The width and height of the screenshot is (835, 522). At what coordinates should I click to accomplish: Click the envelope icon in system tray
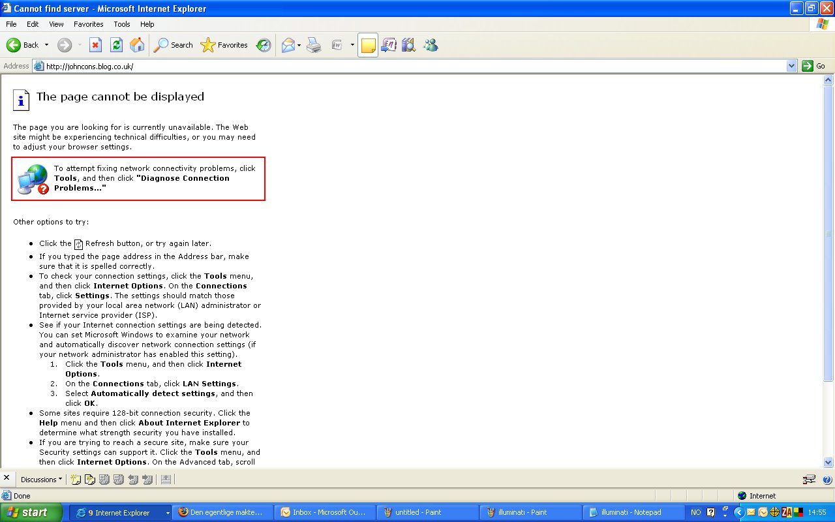click(752, 512)
